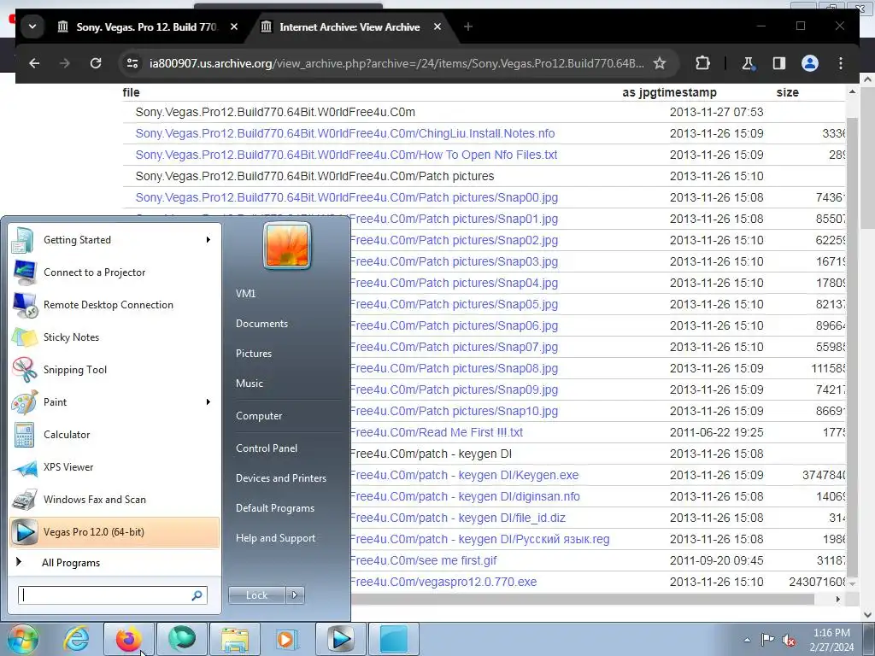Viewport: 875px width, 656px height.
Task: Open Windows Explorer folder taskbar icon
Action: pyautogui.click(x=235, y=639)
